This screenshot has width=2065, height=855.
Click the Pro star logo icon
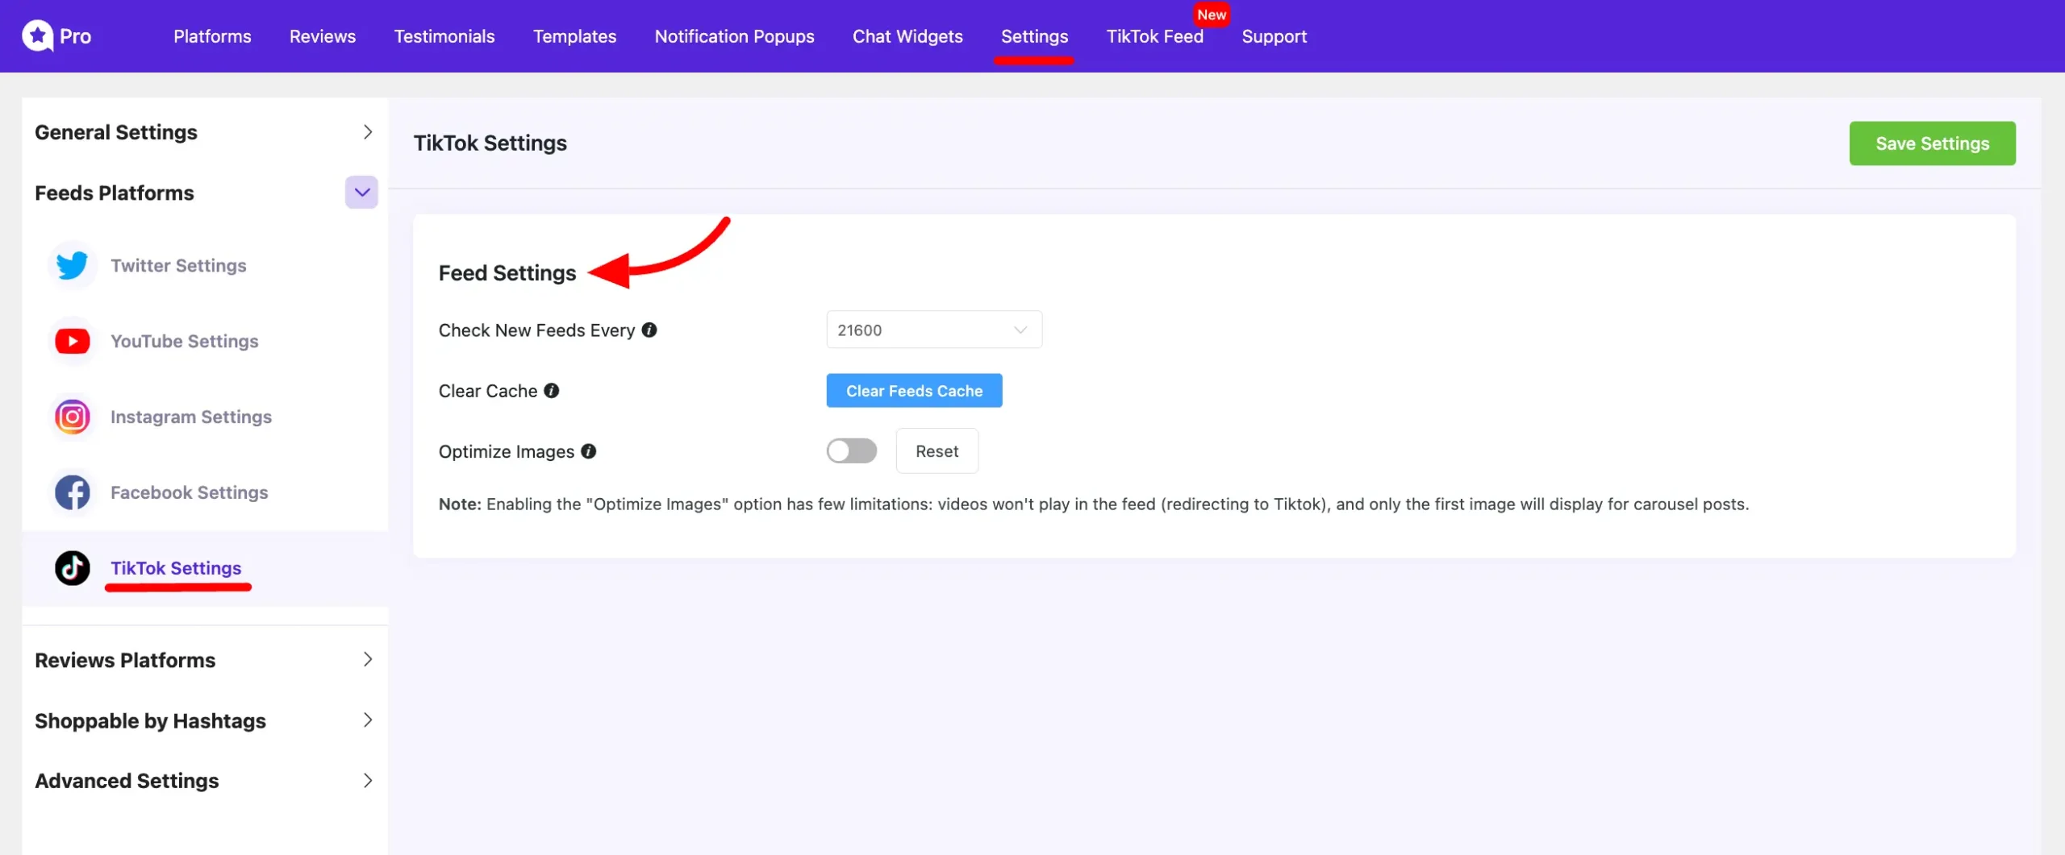tap(37, 35)
